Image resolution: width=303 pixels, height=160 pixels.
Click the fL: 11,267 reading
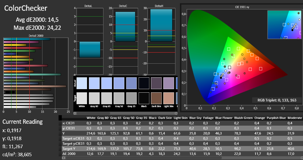coord(13,147)
